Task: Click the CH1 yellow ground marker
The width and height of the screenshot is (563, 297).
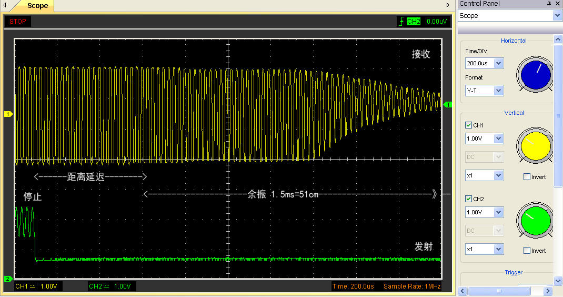Action: point(8,114)
